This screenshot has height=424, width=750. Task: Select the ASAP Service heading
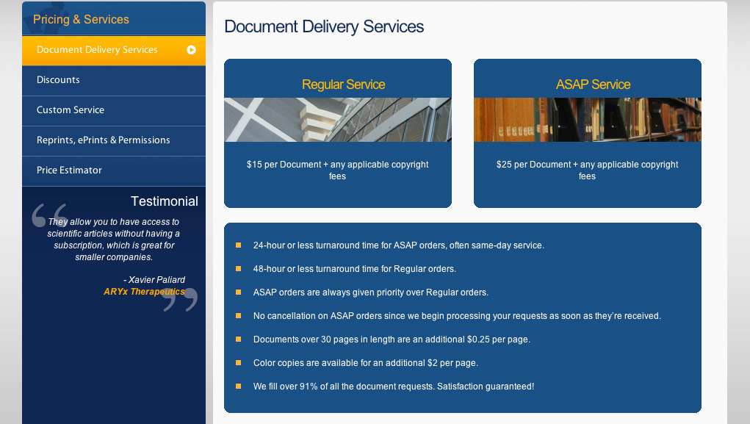click(x=593, y=85)
